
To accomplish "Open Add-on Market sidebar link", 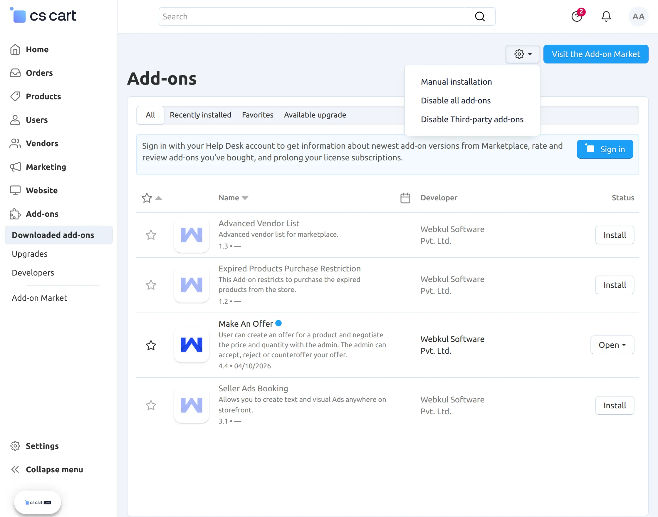I will pos(39,298).
